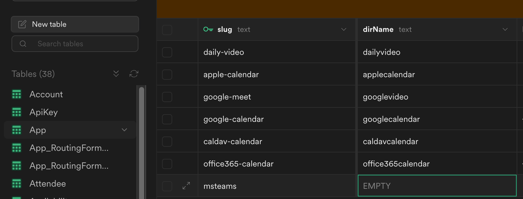
Task: Open the dirName column dropdown
Action: pyautogui.click(x=505, y=29)
